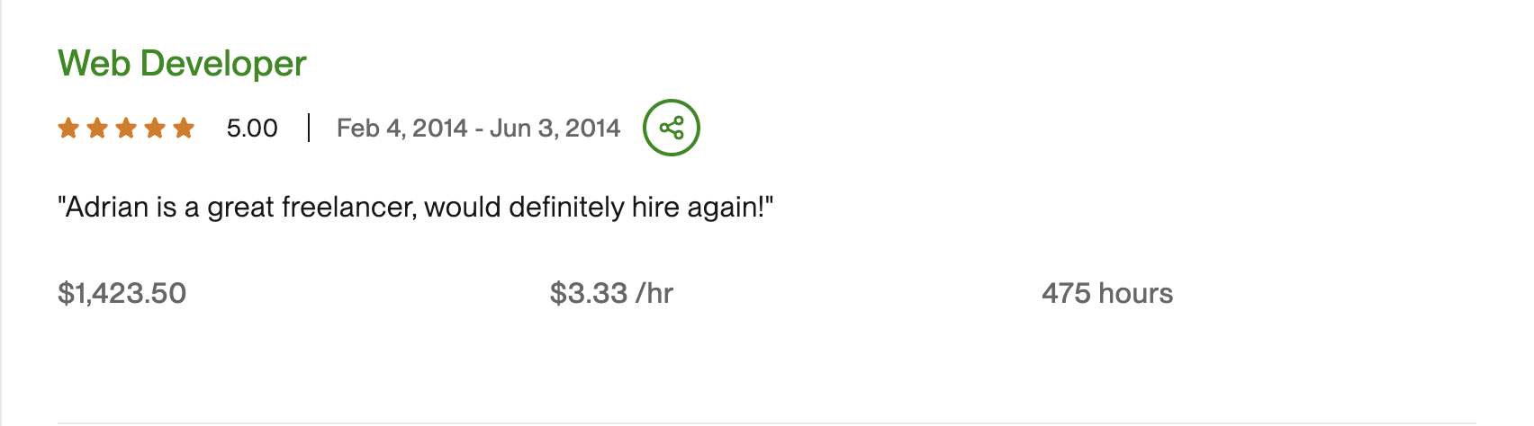1534x426 pixels.
Task: Select the 5.00 rating score
Action: [252, 129]
